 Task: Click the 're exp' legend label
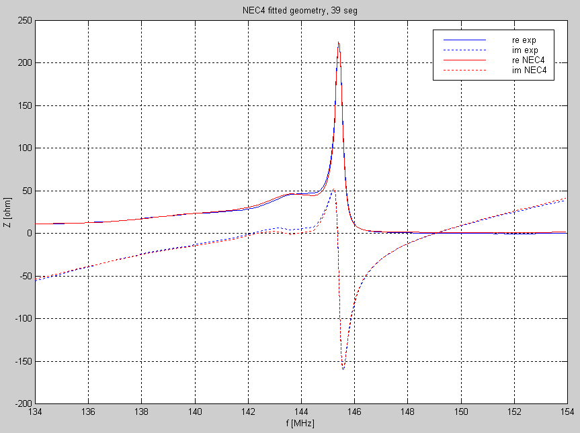point(524,40)
